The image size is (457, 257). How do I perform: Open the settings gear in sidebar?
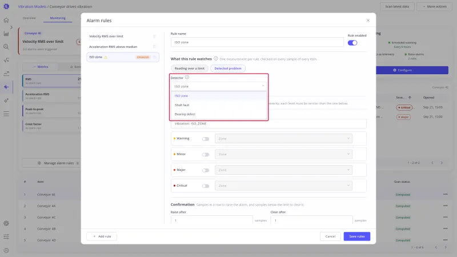point(6,223)
